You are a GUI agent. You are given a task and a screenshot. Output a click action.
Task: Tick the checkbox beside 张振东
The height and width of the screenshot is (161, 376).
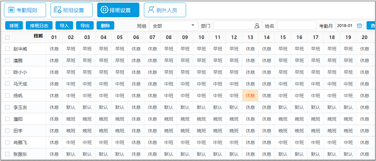click(x=8, y=154)
